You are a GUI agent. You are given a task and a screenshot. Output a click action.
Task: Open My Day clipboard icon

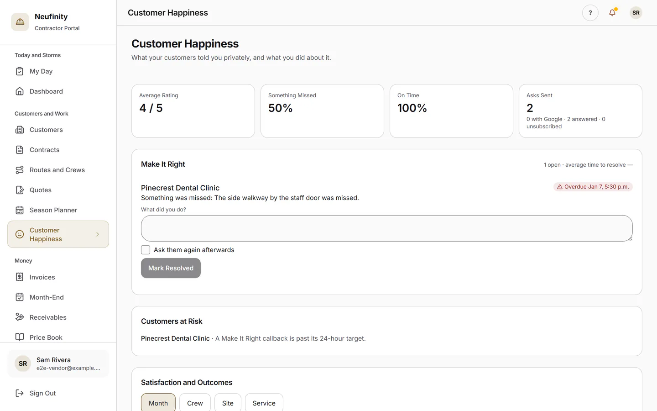pos(20,71)
